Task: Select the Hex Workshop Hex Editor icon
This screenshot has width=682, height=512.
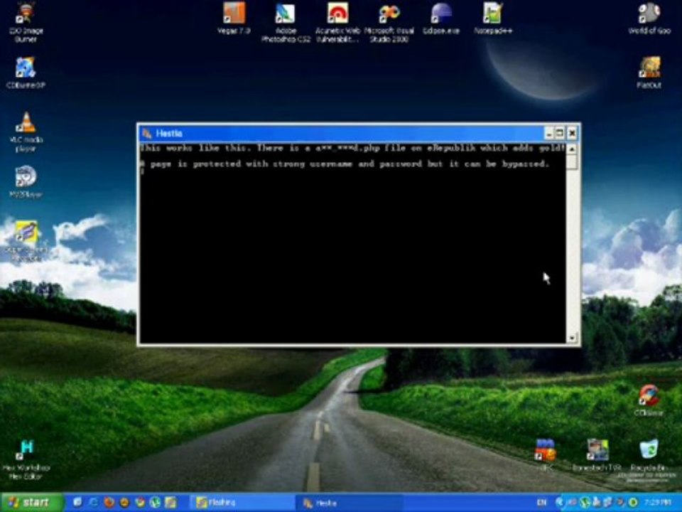Action: (x=26, y=459)
